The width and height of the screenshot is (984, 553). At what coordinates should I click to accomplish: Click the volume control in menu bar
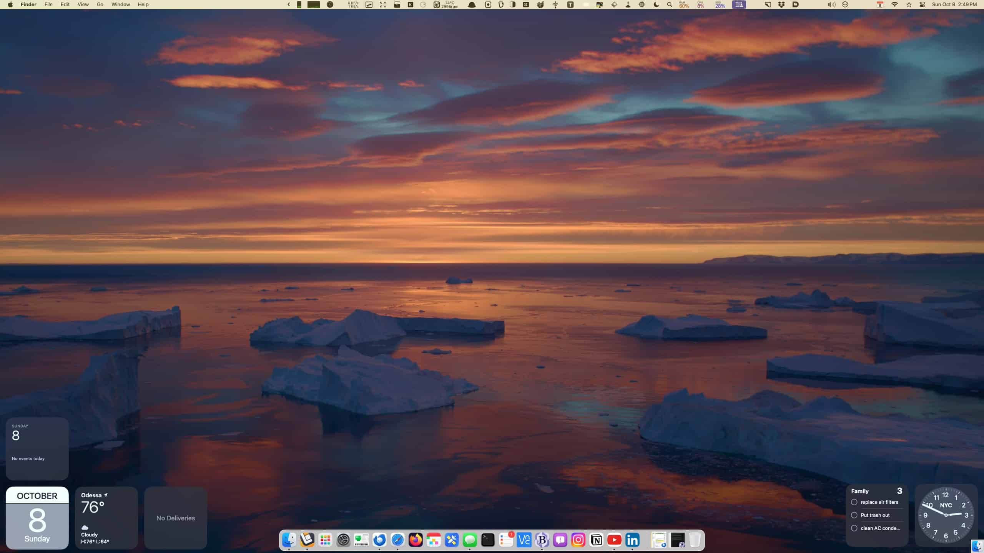(x=831, y=5)
